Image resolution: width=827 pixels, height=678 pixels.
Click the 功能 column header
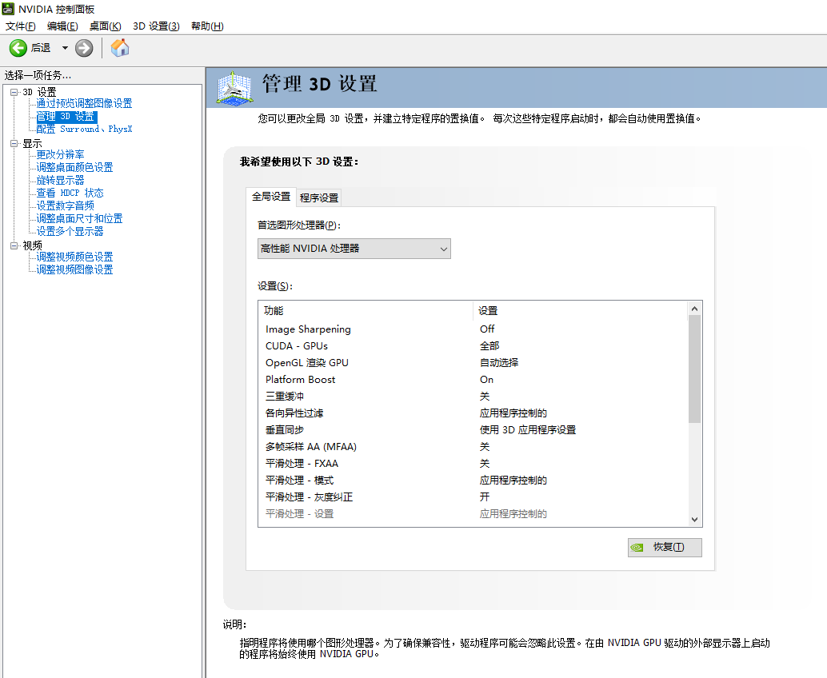click(366, 311)
